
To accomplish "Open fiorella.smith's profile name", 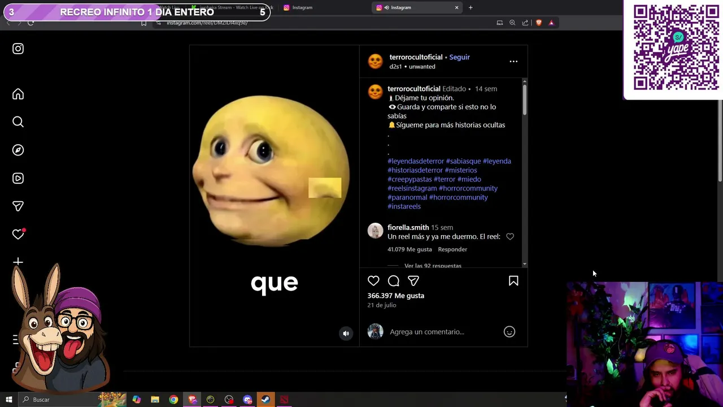I will (x=408, y=228).
